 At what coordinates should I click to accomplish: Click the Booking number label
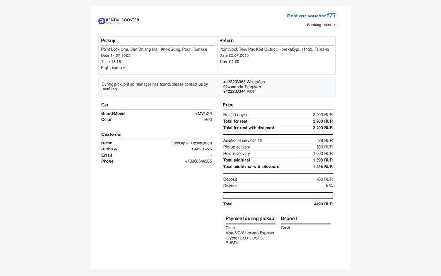pyautogui.click(x=321, y=25)
